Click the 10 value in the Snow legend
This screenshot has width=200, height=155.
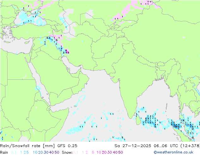99,152
